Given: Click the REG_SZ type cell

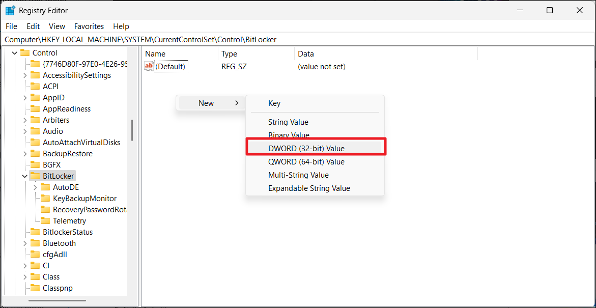Looking at the screenshot, I should click(x=234, y=67).
